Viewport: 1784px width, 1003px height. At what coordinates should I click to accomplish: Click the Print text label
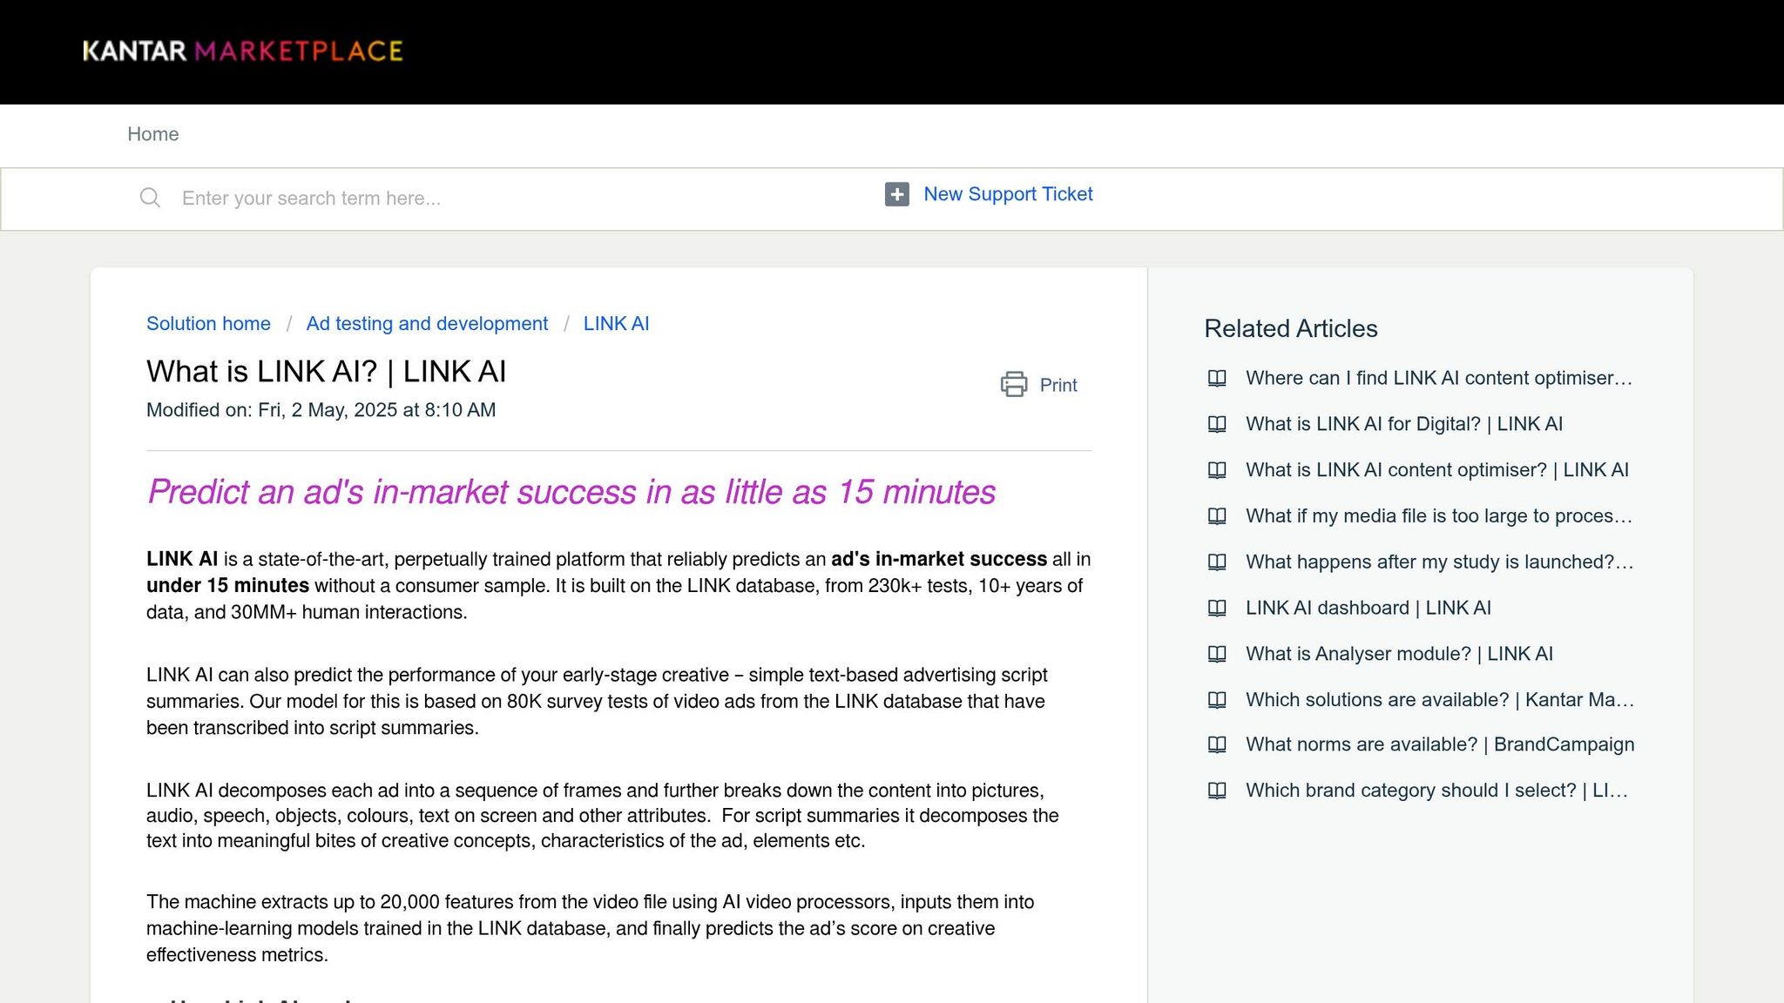pyautogui.click(x=1058, y=385)
